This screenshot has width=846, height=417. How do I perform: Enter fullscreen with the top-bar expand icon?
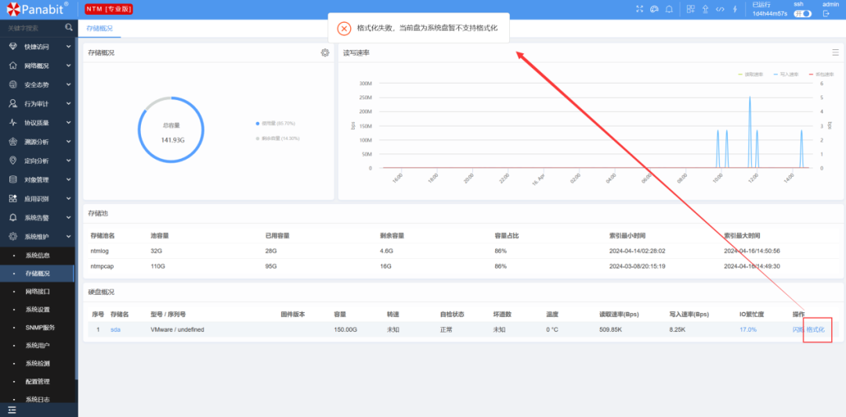[x=640, y=9]
